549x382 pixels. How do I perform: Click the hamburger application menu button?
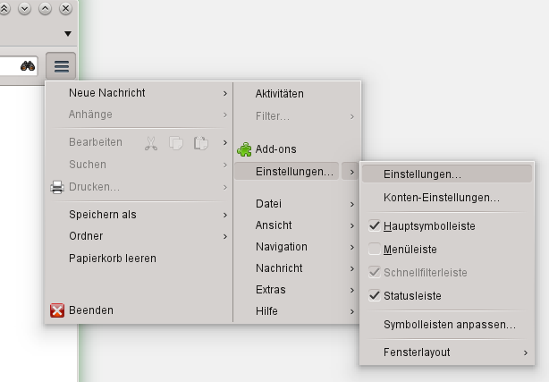62,66
